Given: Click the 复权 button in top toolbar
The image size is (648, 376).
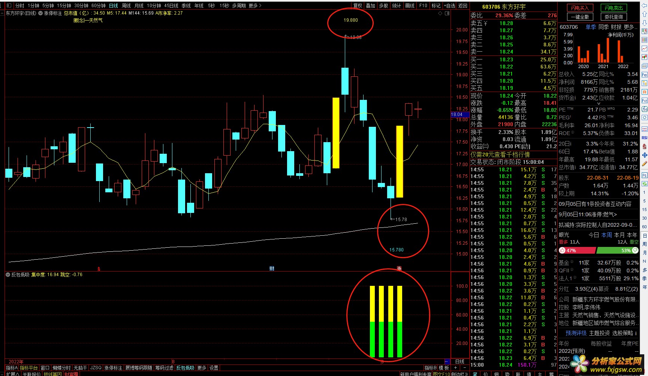Looking at the screenshot, I should (x=358, y=6).
